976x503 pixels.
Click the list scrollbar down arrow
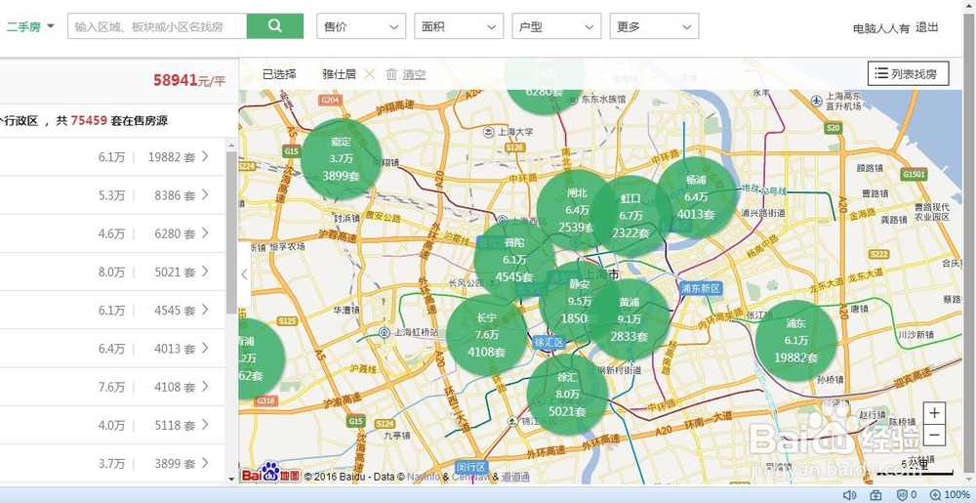(231, 479)
